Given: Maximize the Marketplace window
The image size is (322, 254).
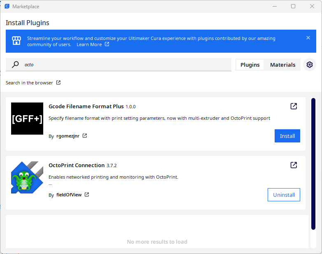Looking at the screenshot, I should 293,6.
